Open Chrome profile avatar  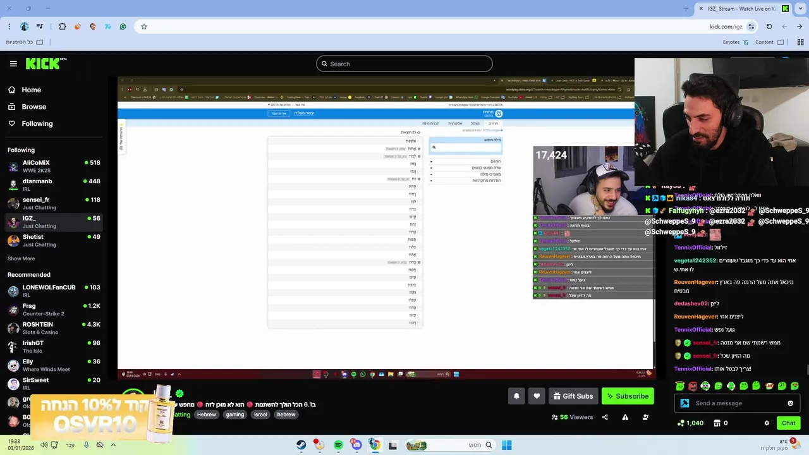[24, 27]
